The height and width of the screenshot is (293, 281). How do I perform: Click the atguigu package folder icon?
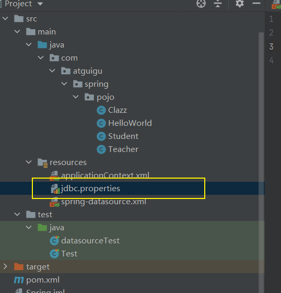(66, 71)
